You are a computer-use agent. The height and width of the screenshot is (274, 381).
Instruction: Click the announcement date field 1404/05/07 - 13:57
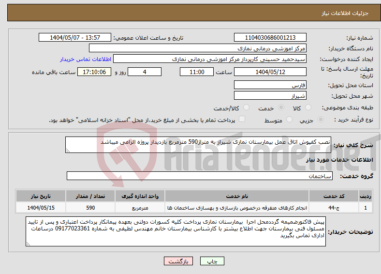[x=75, y=37]
